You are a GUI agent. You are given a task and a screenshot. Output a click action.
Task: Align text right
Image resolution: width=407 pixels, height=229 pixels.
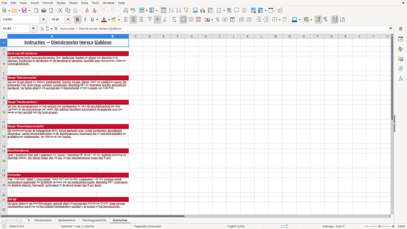tap(141, 20)
